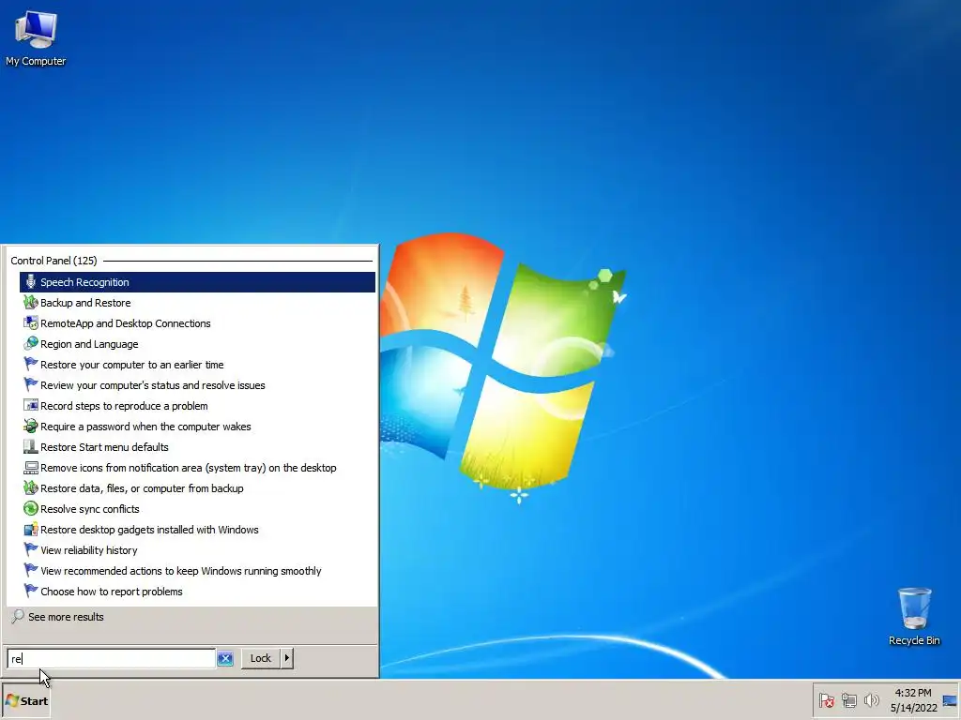Open Restore your computer to an earlier time
Screen dimensions: 961x720
tap(197, 365)
